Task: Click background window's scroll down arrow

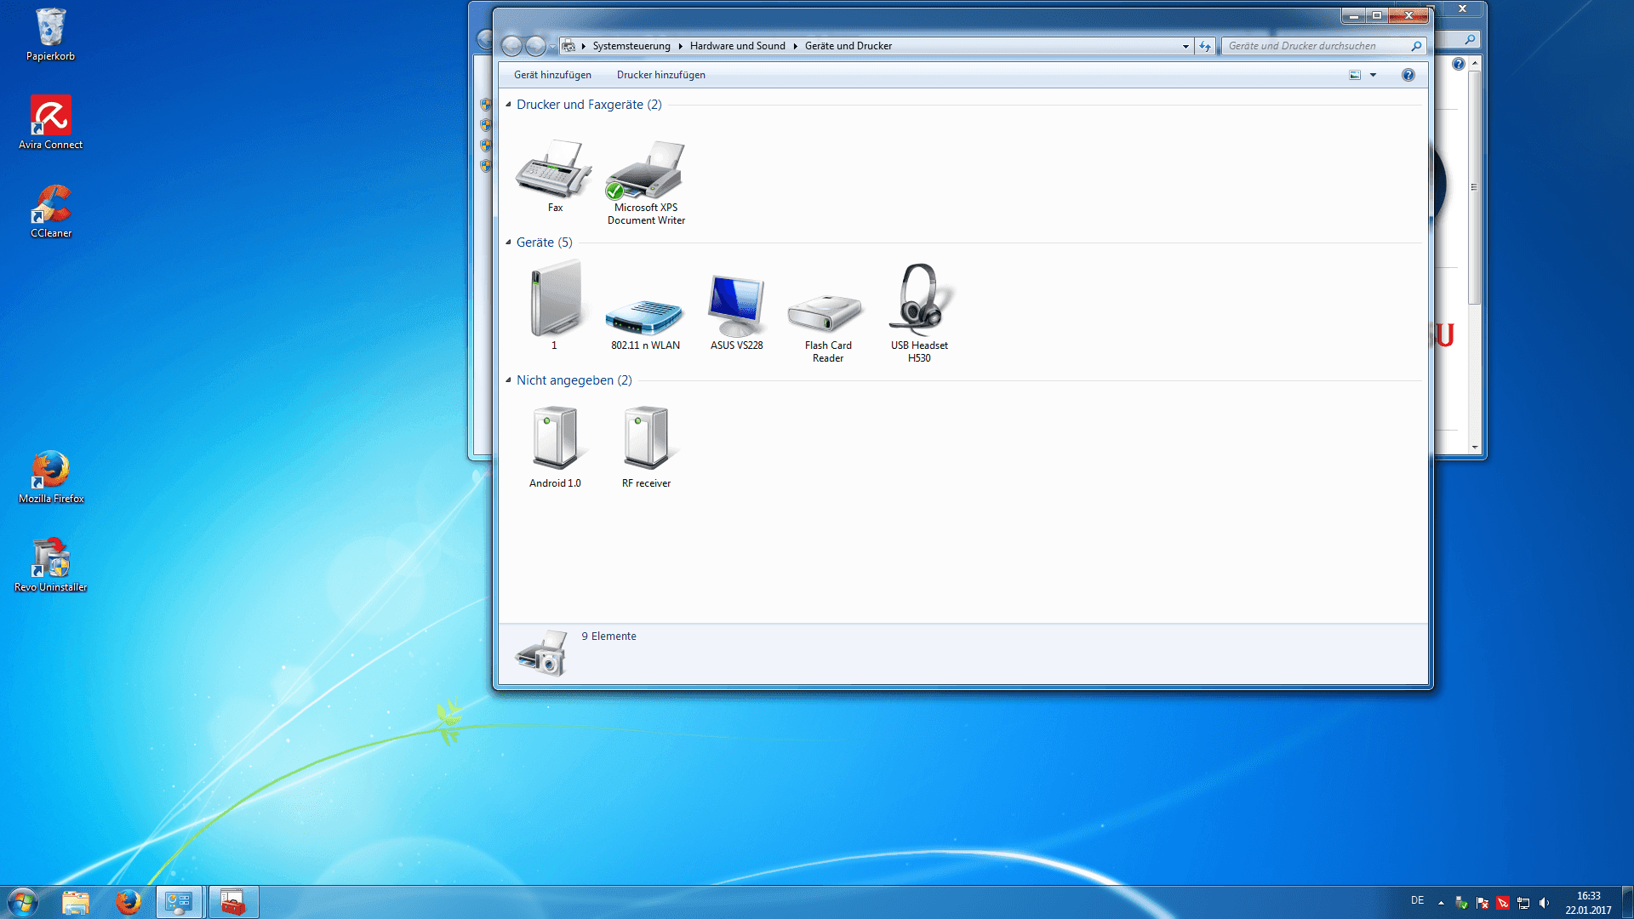Action: pos(1475,447)
